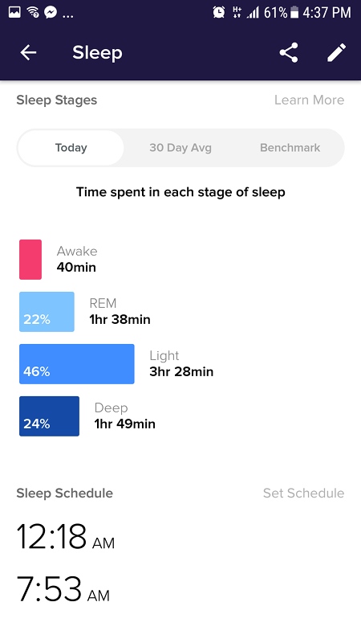Tap the 12:18 AM bedtime
361x643 pixels.
(x=66, y=537)
